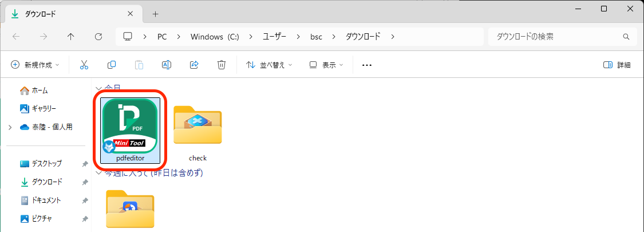Open the more options ellipsis menu

pyautogui.click(x=367, y=65)
